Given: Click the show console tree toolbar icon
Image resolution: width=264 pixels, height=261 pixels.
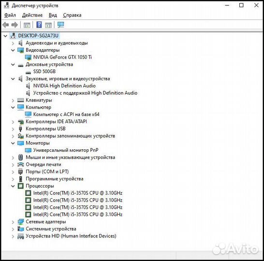Looking at the screenshot, I should pyautogui.click(x=27, y=25).
